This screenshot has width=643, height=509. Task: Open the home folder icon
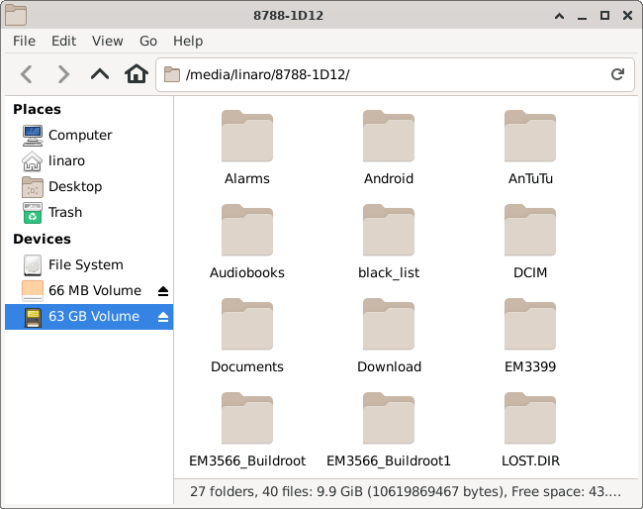coord(137,74)
